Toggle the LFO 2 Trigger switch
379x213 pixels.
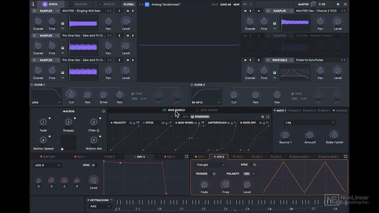tap(214, 173)
